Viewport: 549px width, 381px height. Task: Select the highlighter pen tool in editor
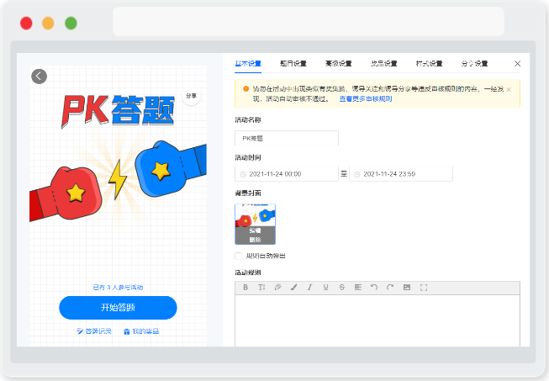277,288
